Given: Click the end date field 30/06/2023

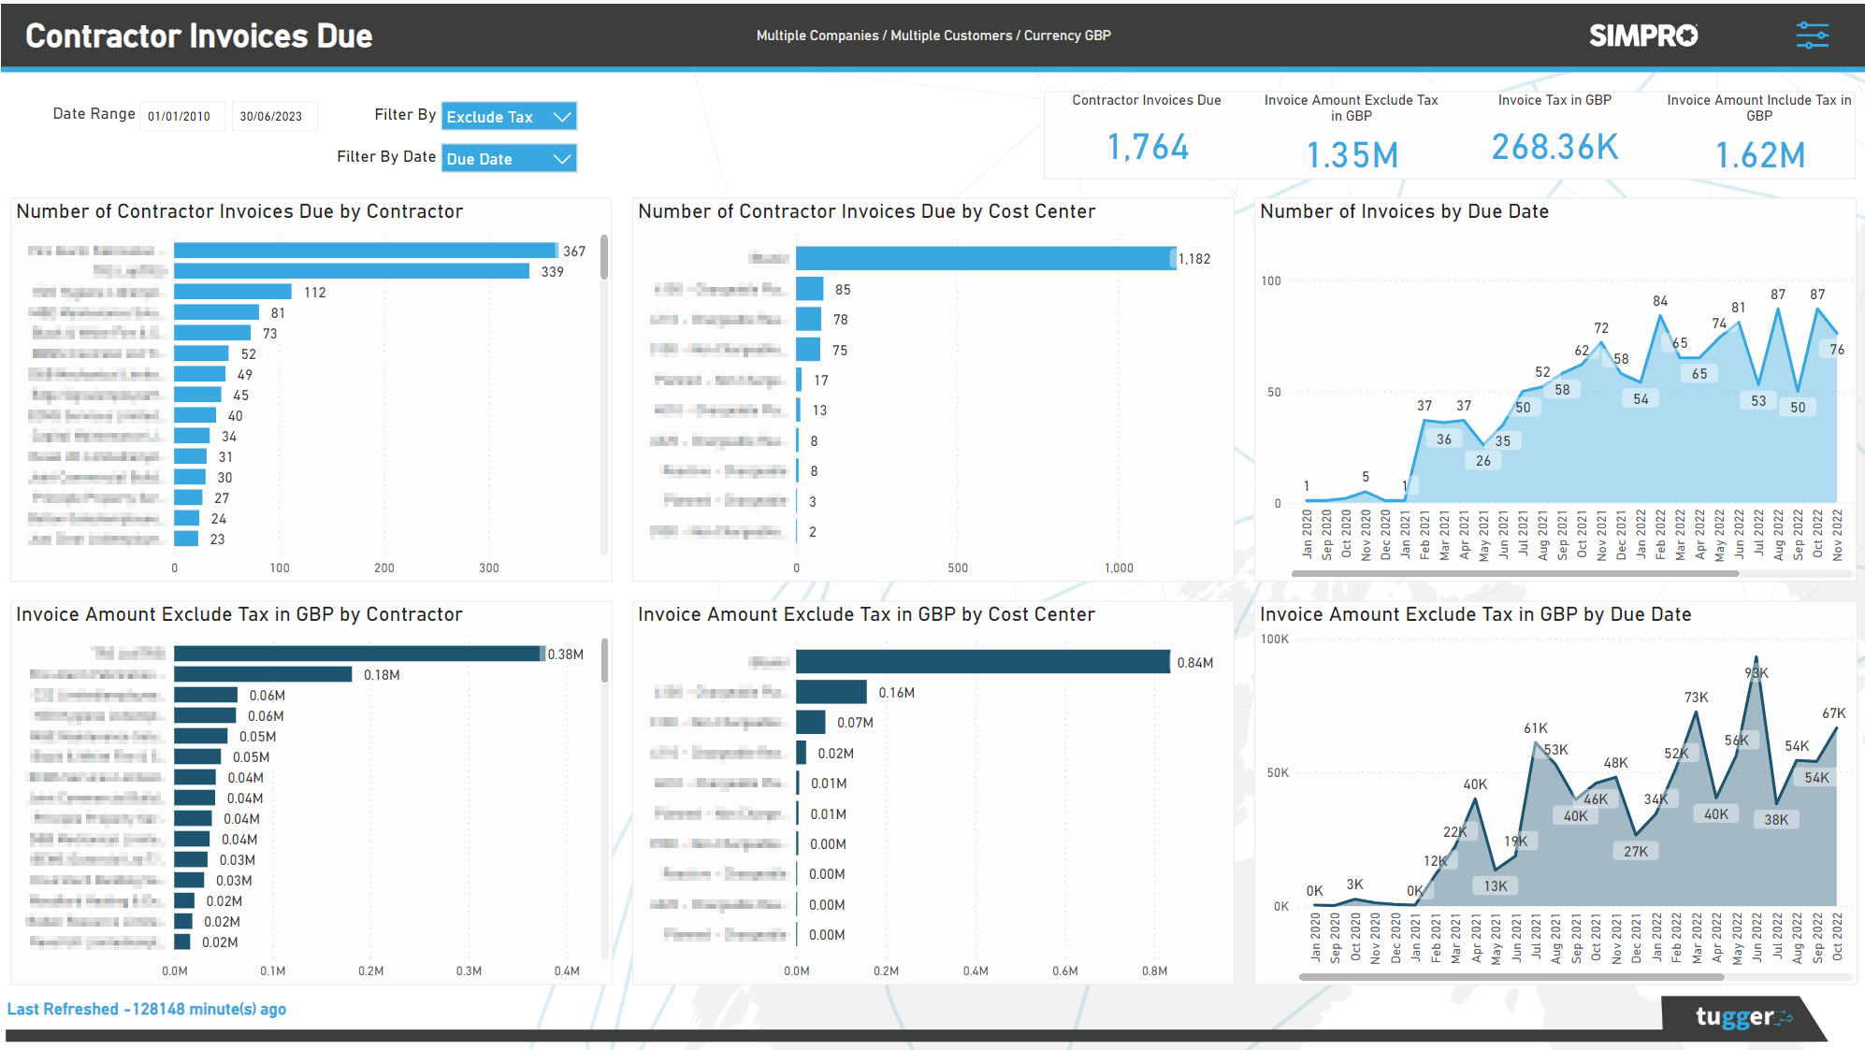Looking at the screenshot, I should (x=275, y=115).
